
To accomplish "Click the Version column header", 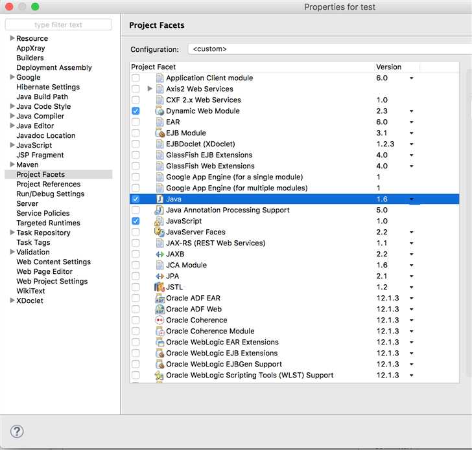I will [x=388, y=67].
